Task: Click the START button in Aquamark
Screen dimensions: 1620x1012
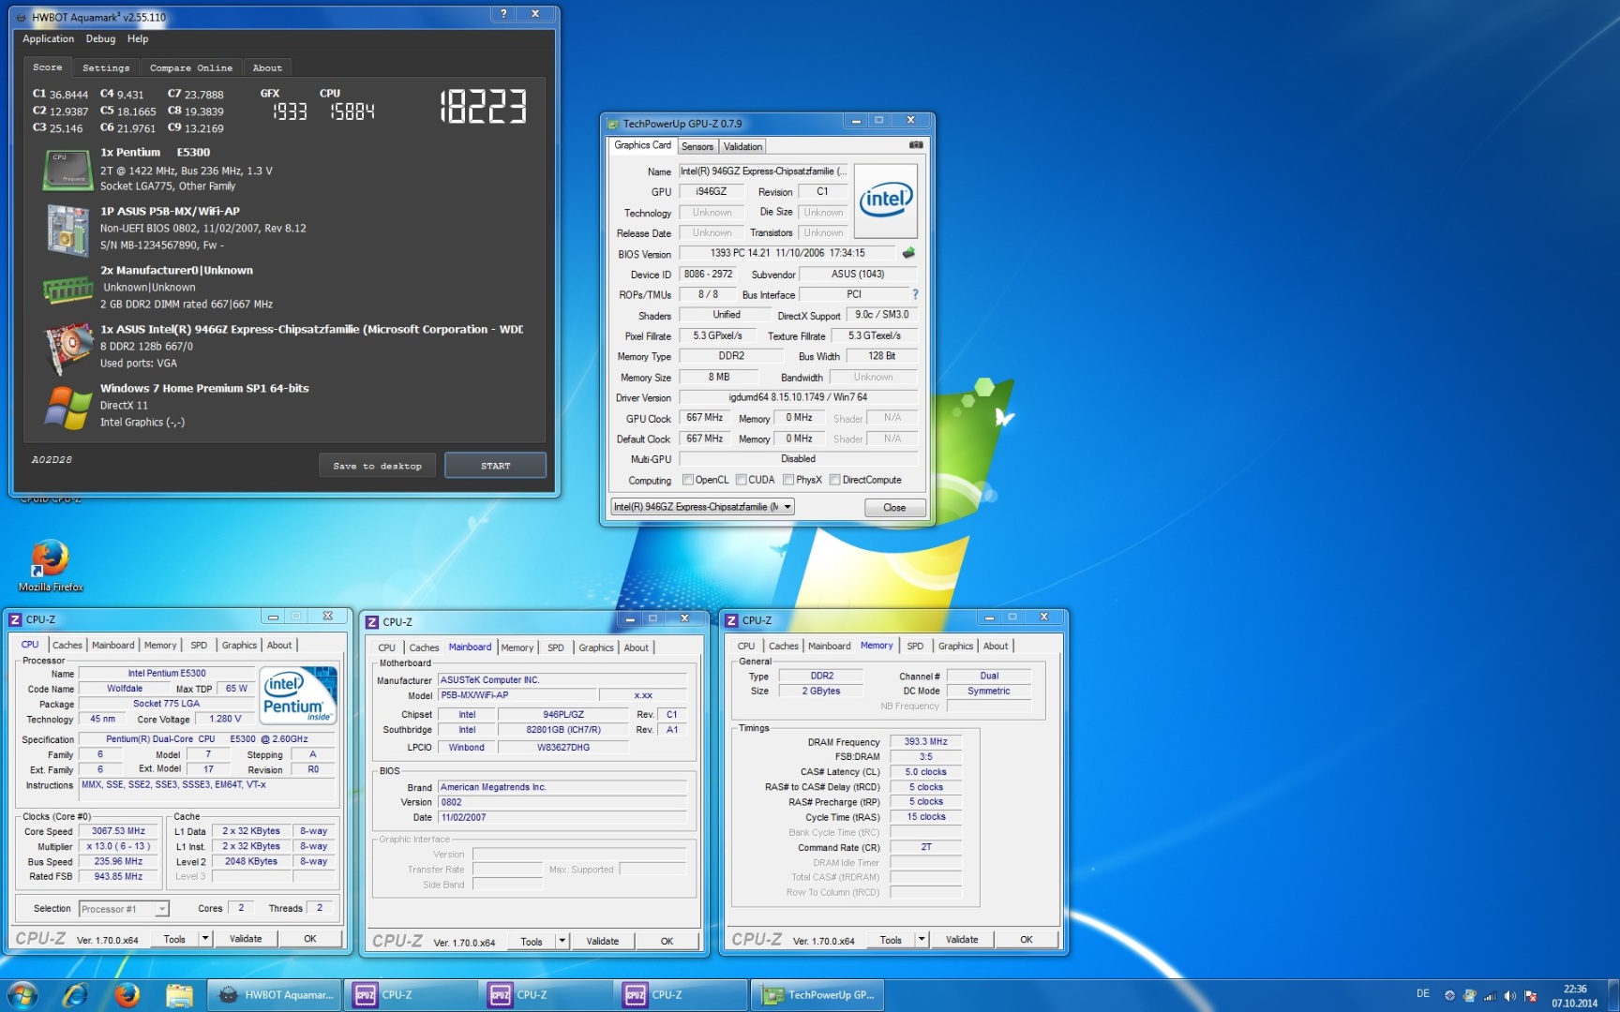Action: 495,466
